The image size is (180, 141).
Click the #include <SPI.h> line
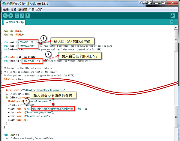(13, 31)
